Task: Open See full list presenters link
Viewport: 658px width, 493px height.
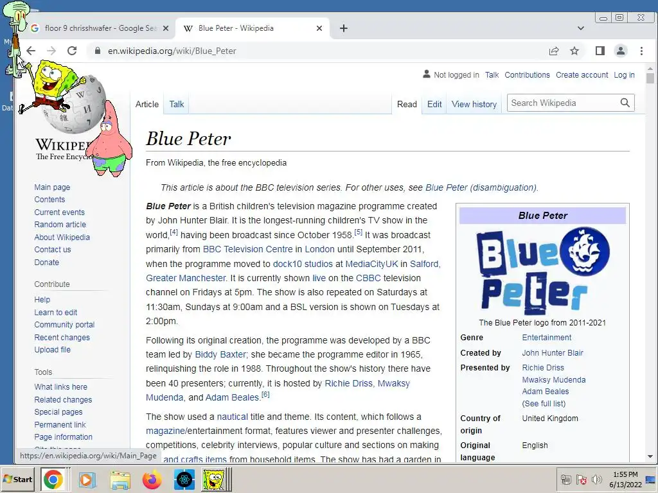Action: coord(544,403)
